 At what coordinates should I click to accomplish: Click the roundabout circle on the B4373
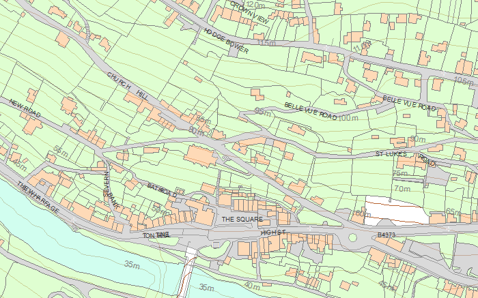pyautogui.click(x=353, y=237)
